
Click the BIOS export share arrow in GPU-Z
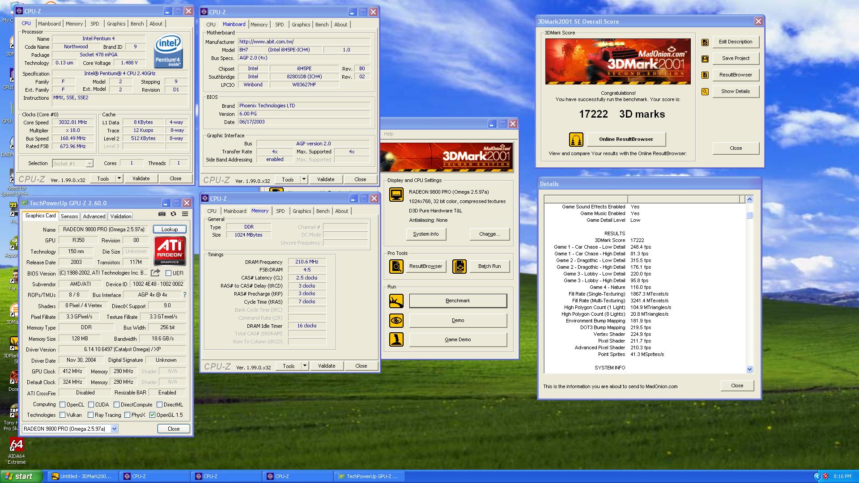155,273
